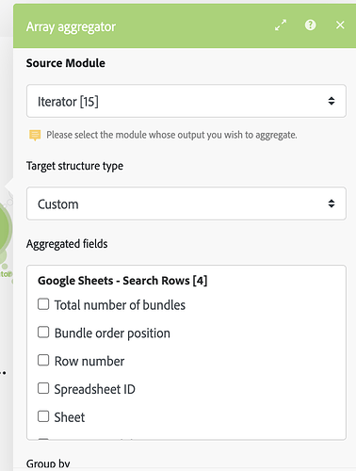Screen dimensions: 356x471
Task: Click the Source Module label
Action: point(66,63)
